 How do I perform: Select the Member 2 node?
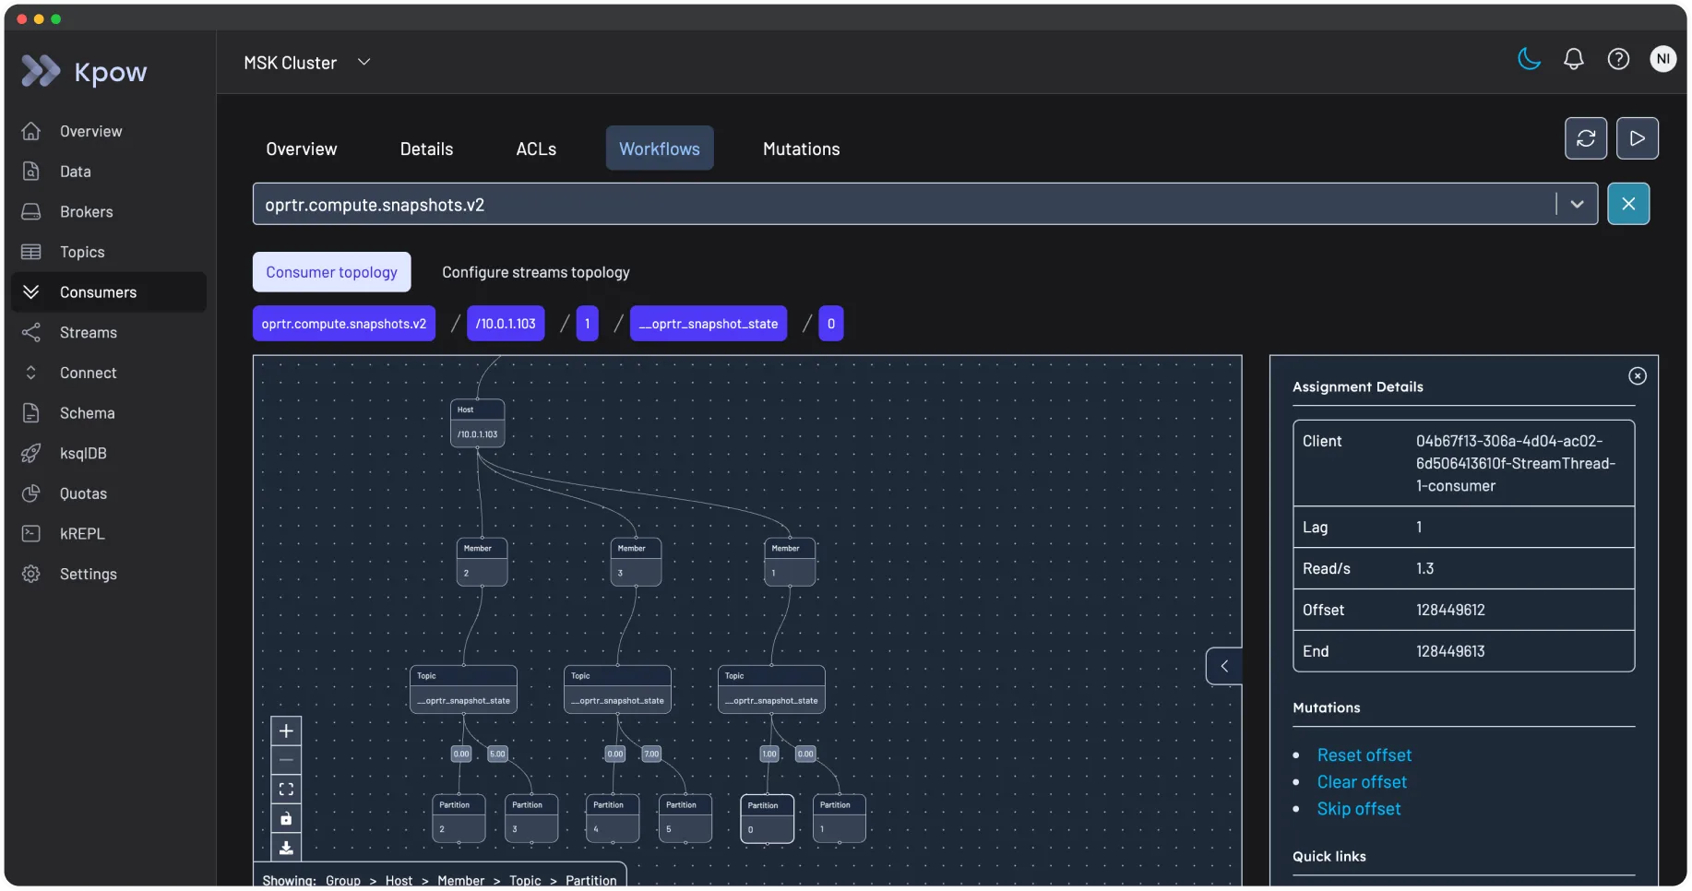(483, 562)
